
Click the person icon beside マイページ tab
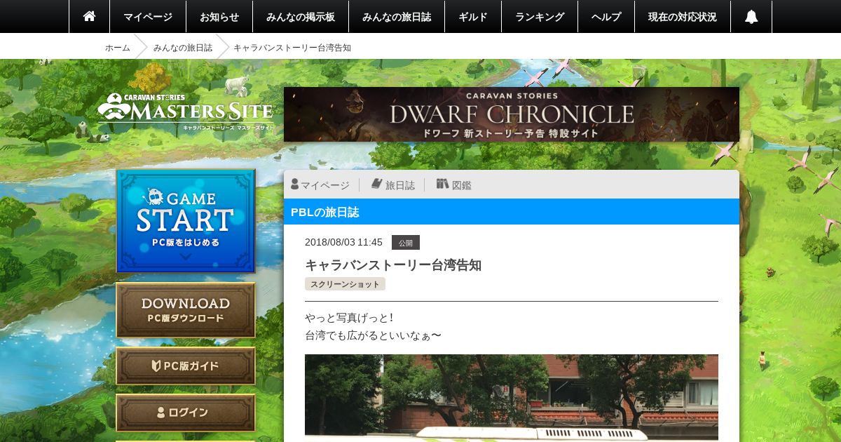pos(295,184)
